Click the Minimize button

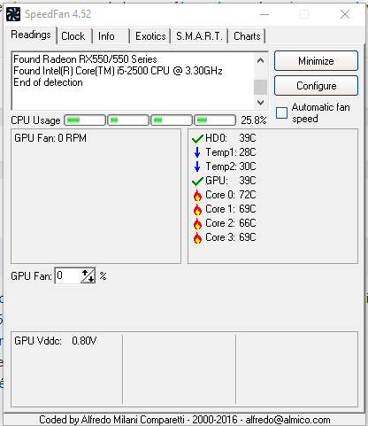316,61
